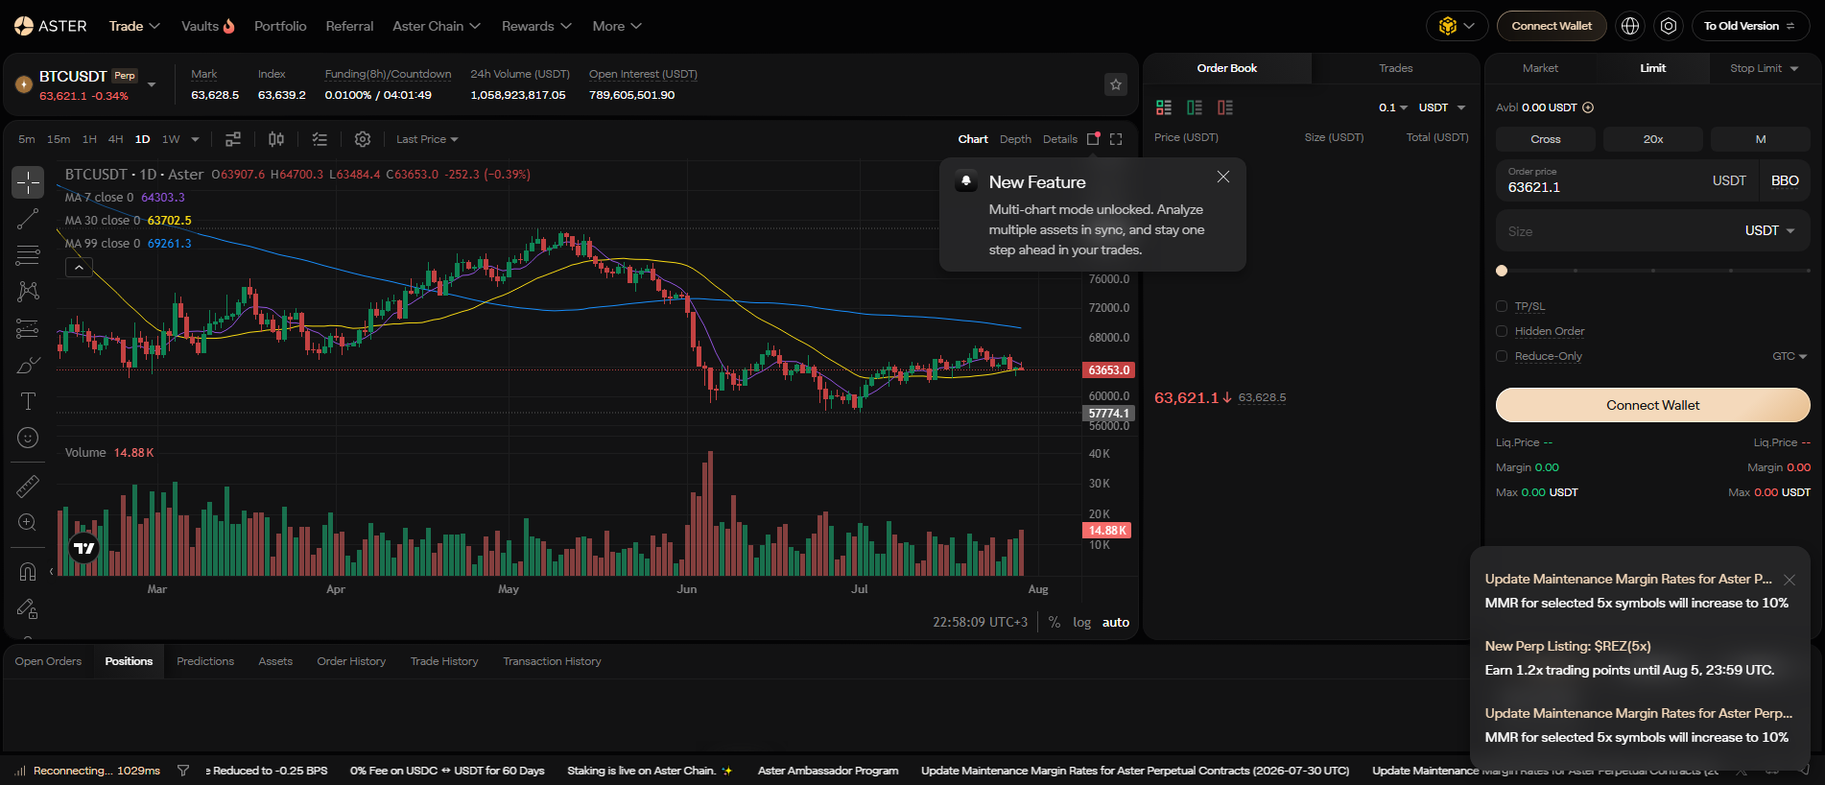Open chart settings gear
1825x785 pixels.
[x=363, y=139]
